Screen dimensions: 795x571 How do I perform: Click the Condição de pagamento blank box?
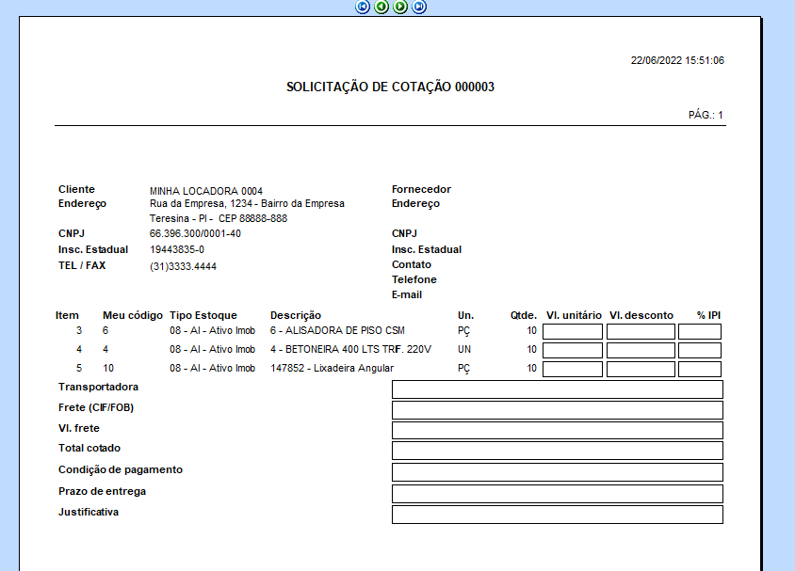click(x=558, y=472)
